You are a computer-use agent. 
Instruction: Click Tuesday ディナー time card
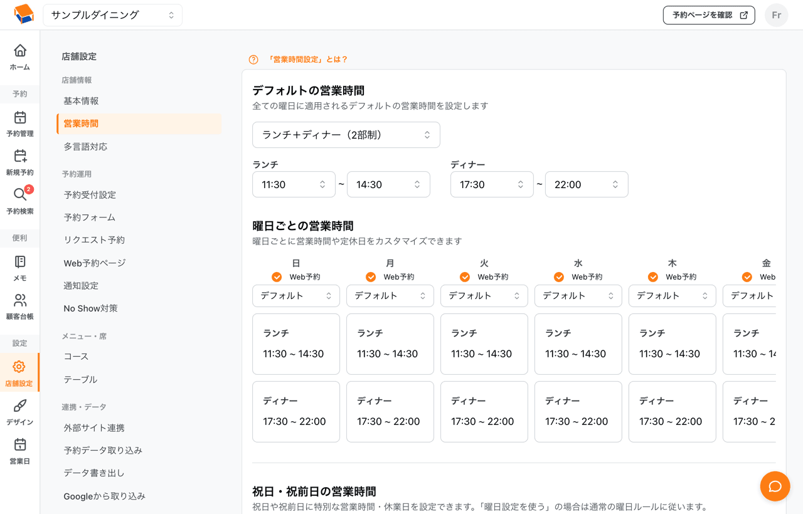[484, 412]
